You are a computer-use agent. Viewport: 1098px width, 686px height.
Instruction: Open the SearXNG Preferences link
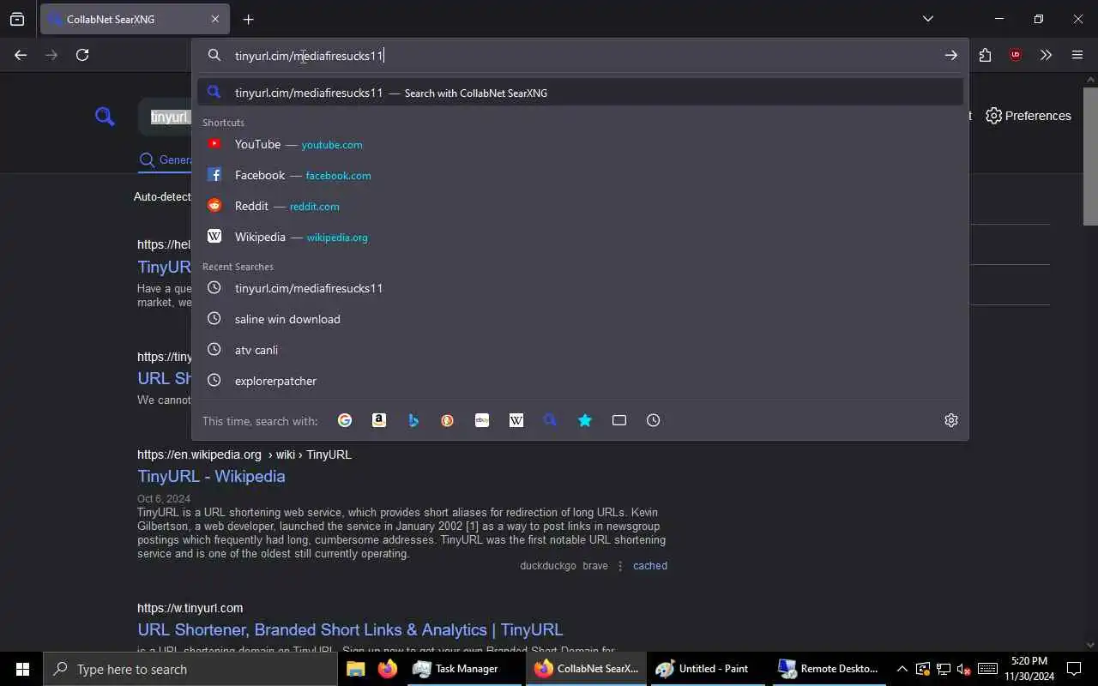(1029, 116)
